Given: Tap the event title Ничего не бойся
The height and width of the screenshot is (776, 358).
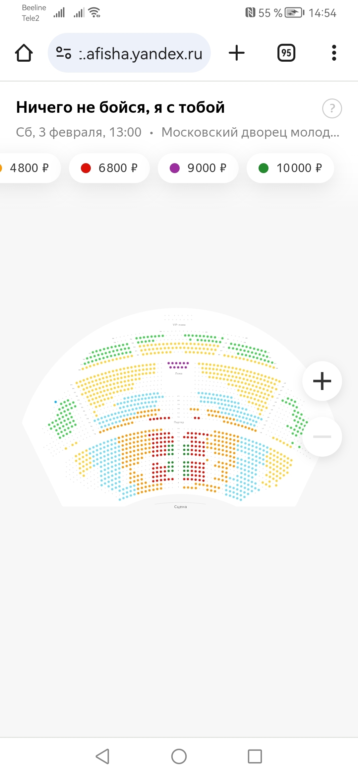Looking at the screenshot, I should [x=120, y=107].
